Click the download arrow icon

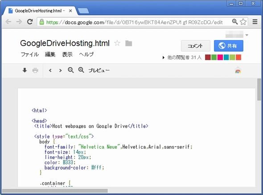25,70
